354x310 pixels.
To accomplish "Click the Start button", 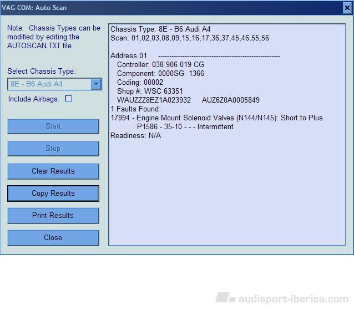I will pos(53,126).
